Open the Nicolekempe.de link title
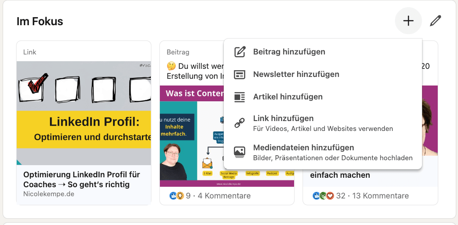Image resolution: width=458 pixels, height=225 pixels. coord(82,180)
